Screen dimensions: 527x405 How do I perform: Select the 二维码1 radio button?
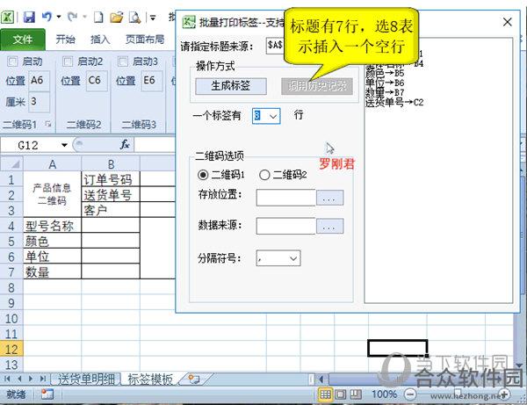[203, 175]
